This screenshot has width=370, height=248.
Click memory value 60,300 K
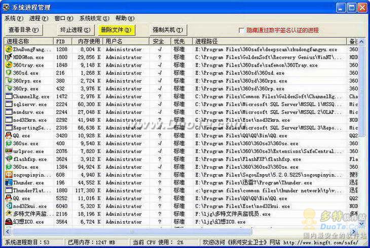(x=89, y=104)
